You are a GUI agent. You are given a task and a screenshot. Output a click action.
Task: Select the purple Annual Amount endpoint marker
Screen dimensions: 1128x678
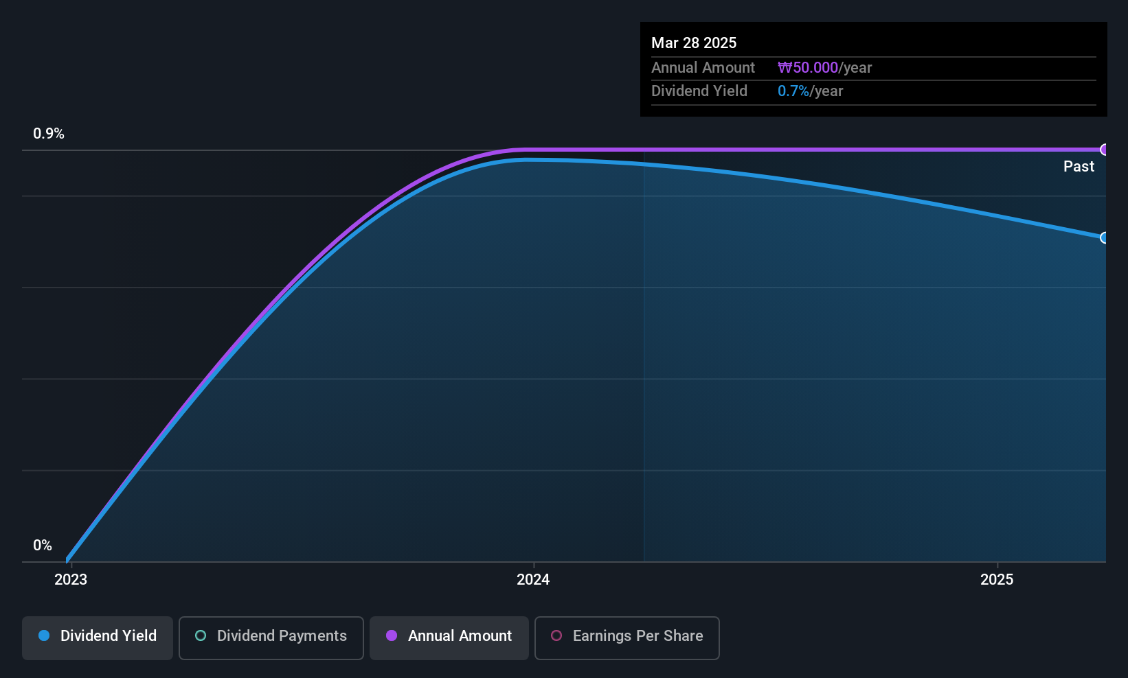tap(1105, 150)
